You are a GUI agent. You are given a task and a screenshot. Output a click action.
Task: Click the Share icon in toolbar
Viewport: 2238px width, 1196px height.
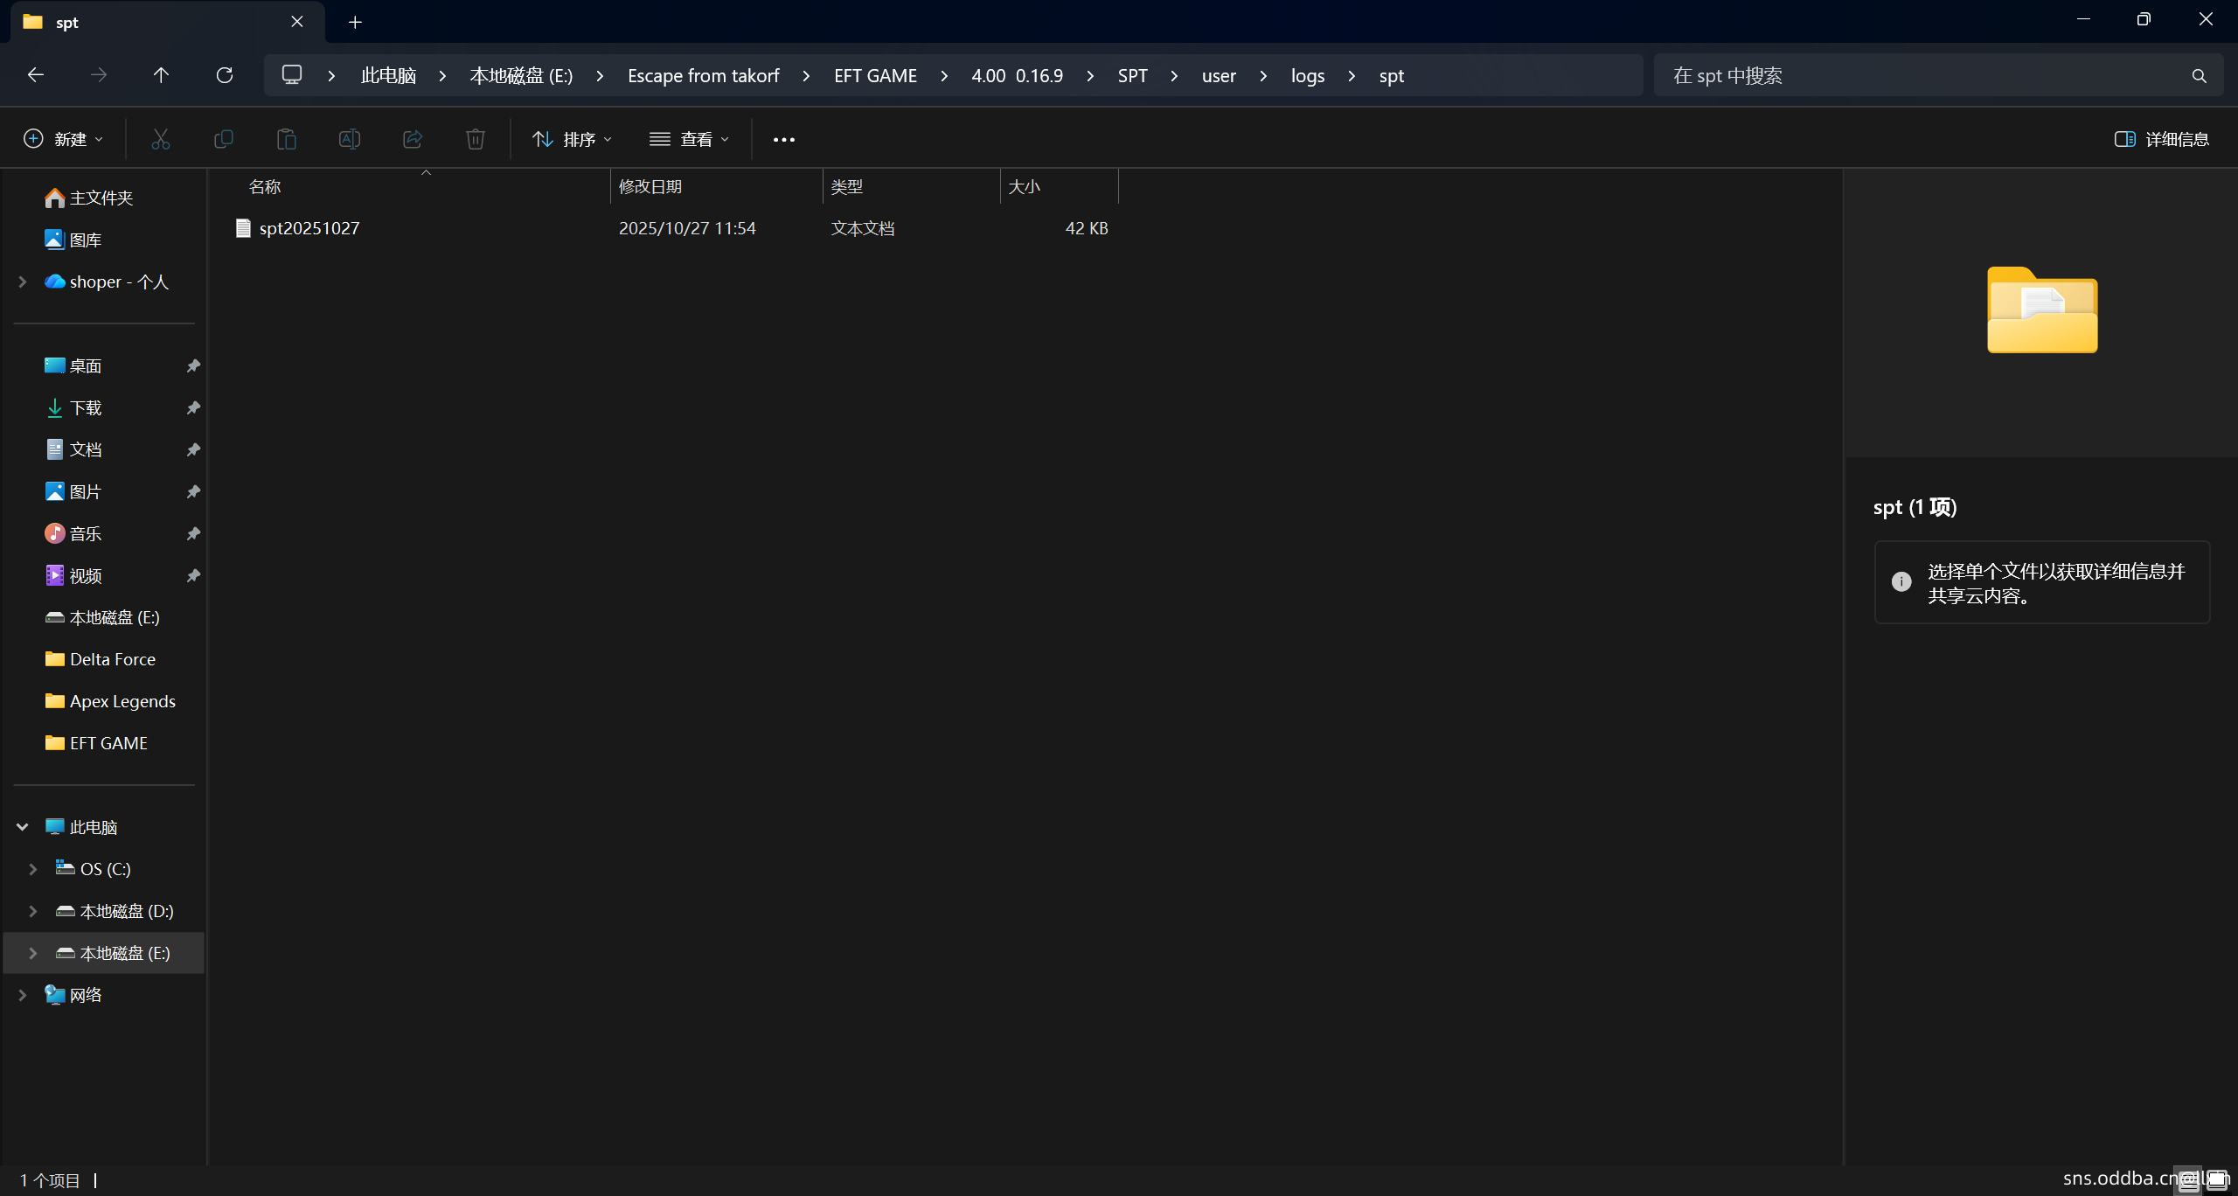(413, 139)
